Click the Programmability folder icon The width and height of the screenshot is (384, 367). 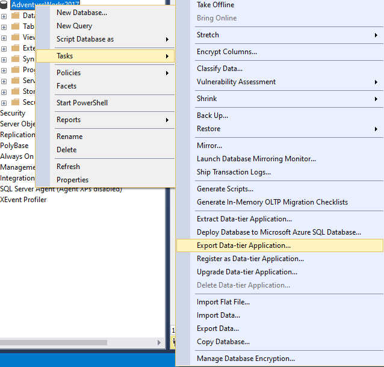pyautogui.click(x=15, y=70)
